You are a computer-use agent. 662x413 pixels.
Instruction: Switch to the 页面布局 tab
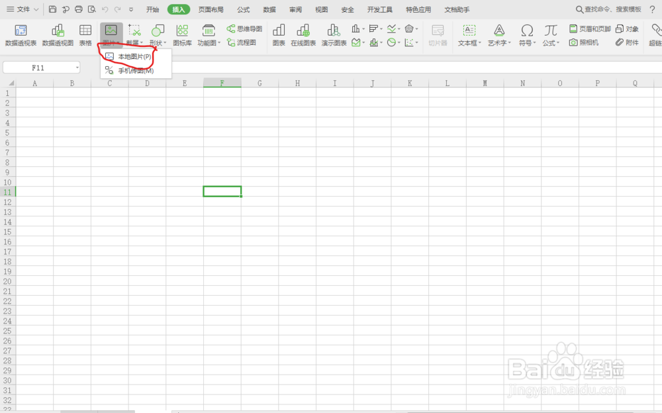(x=211, y=9)
